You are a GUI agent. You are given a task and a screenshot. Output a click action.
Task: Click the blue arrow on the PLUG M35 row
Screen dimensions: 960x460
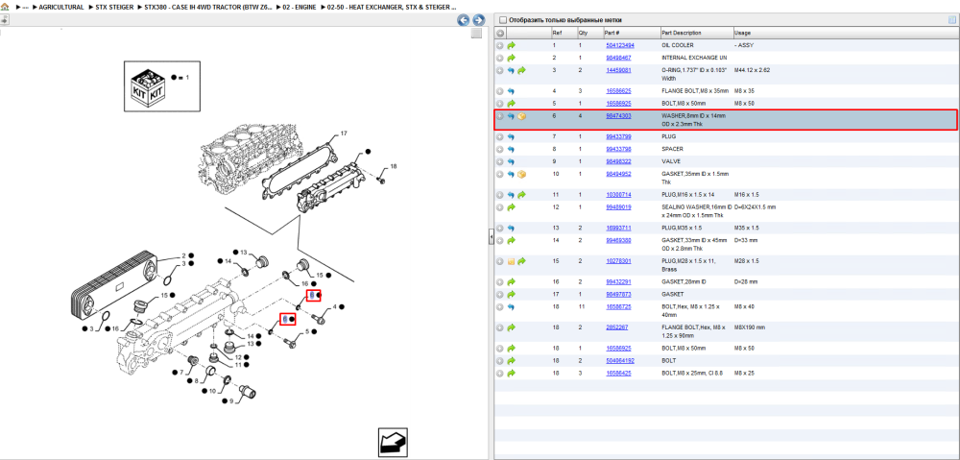[x=512, y=228]
